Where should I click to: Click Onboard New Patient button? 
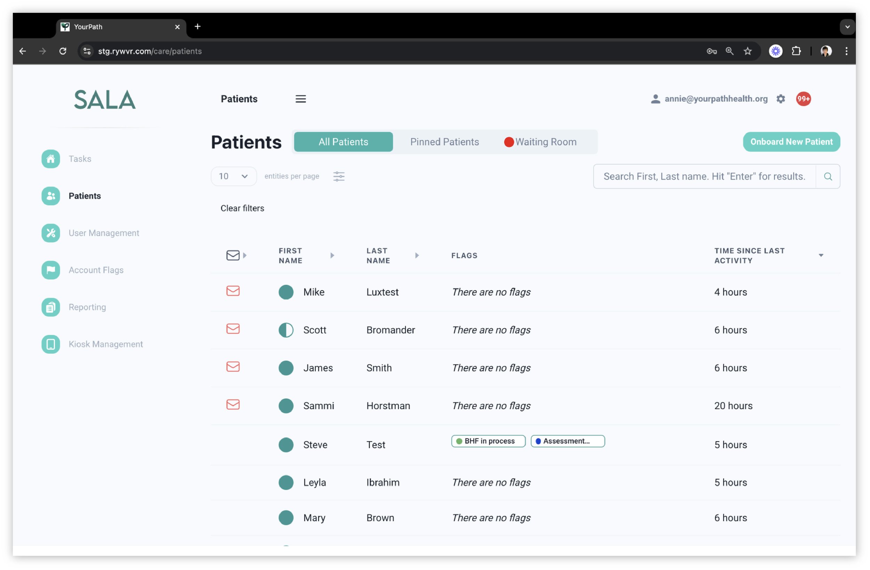coord(791,142)
